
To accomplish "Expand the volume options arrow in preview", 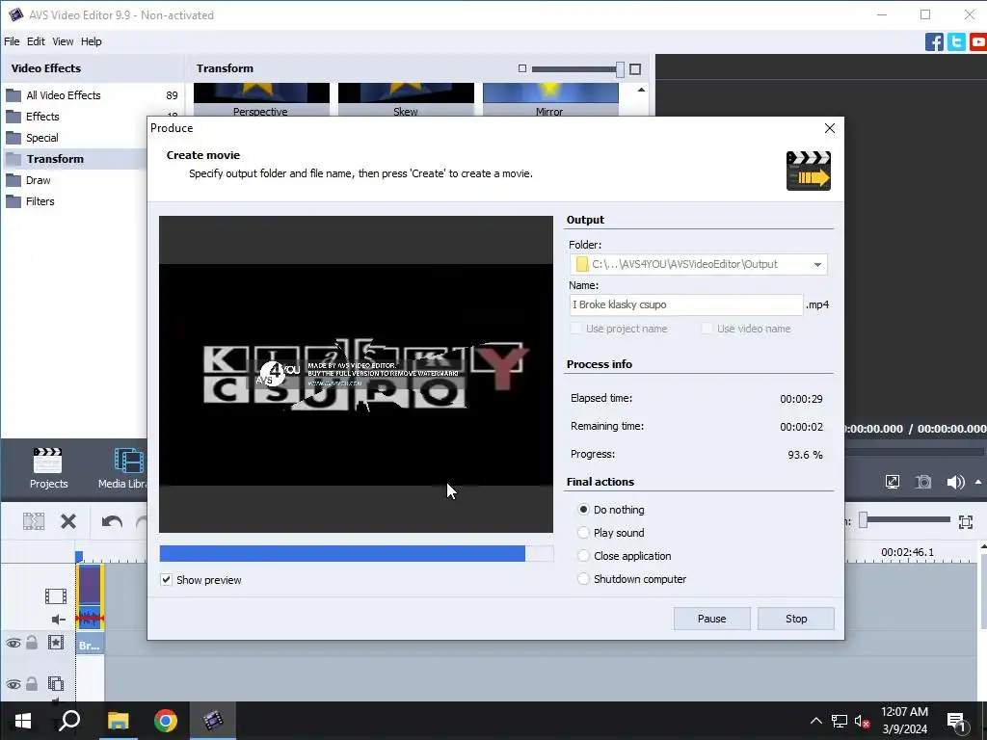I will [x=978, y=482].
